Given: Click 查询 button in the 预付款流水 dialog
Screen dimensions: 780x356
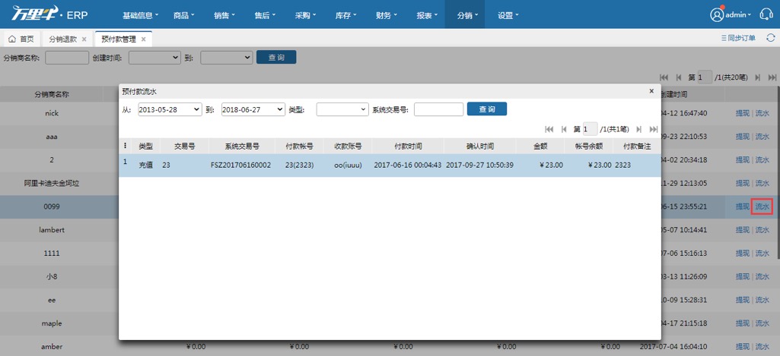Looking at the screenshot, I should point(487,109).
